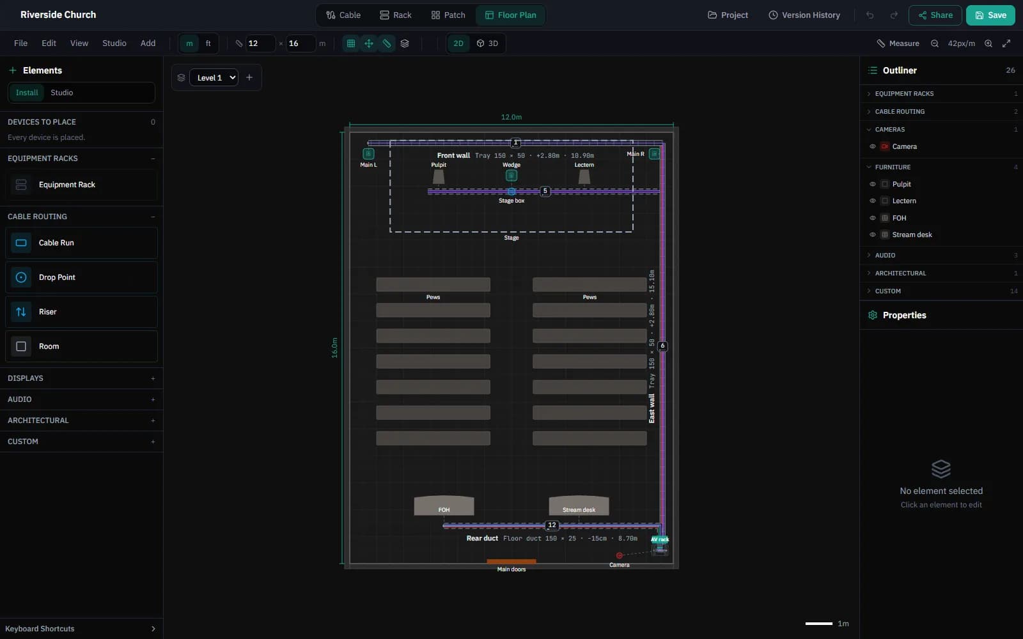
Task: Share the floor plan
Action: [935, 15]
